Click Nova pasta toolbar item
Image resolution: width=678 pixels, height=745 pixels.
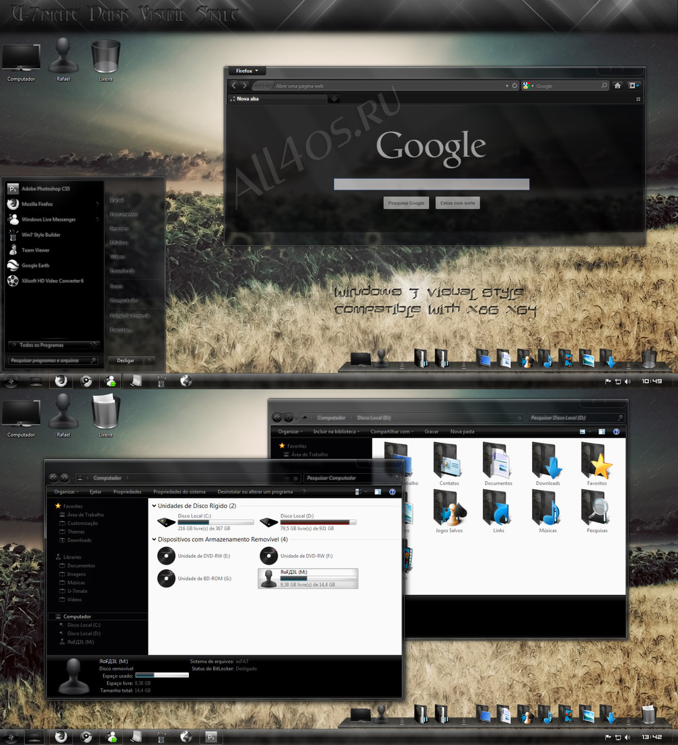[462, 431]
